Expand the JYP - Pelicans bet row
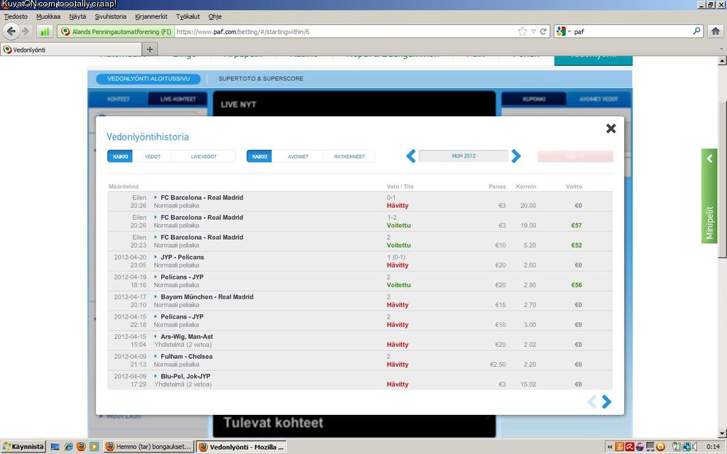 click(x=156, y=258)
